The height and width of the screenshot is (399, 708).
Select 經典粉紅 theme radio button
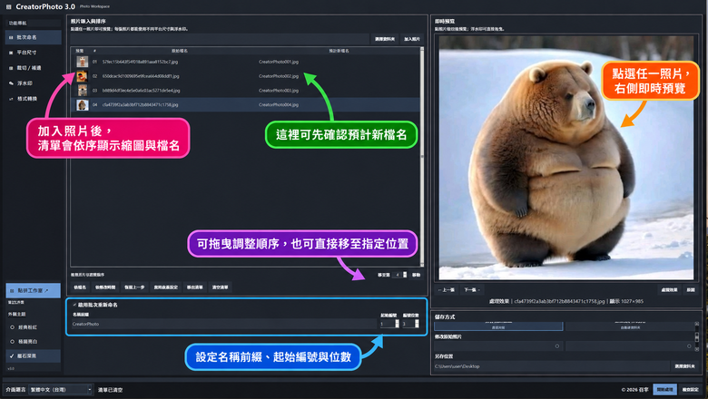[12, 327]
